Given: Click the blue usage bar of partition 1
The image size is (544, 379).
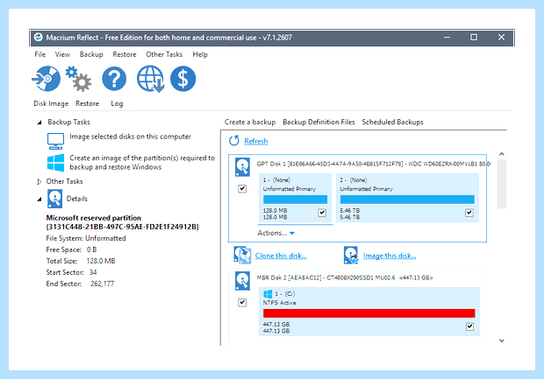Looking at the screenshot, I should [x=295, y=200].
